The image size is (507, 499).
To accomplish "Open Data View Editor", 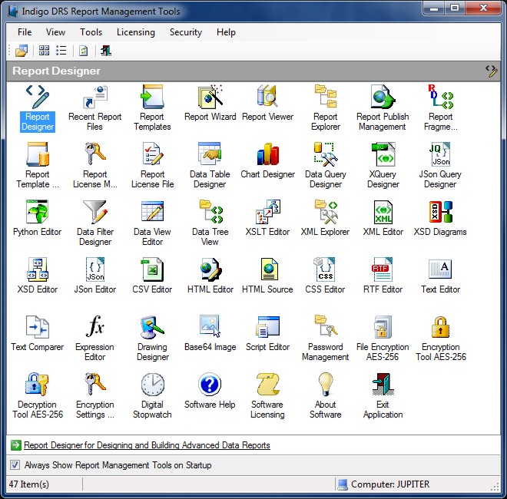I will pyautogui.click(x=152, y=223).
